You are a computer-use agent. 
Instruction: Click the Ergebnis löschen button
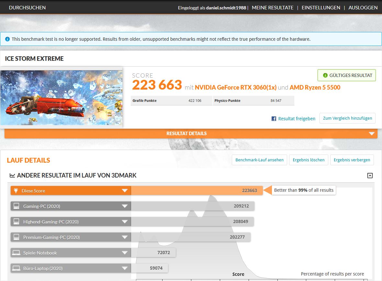pos(309,160)
